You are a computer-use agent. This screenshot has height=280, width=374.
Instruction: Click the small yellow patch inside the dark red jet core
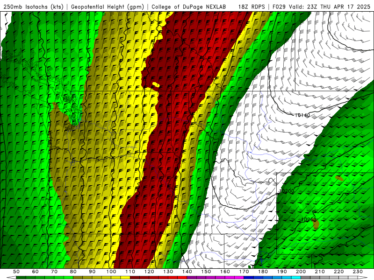pos(156,84)
